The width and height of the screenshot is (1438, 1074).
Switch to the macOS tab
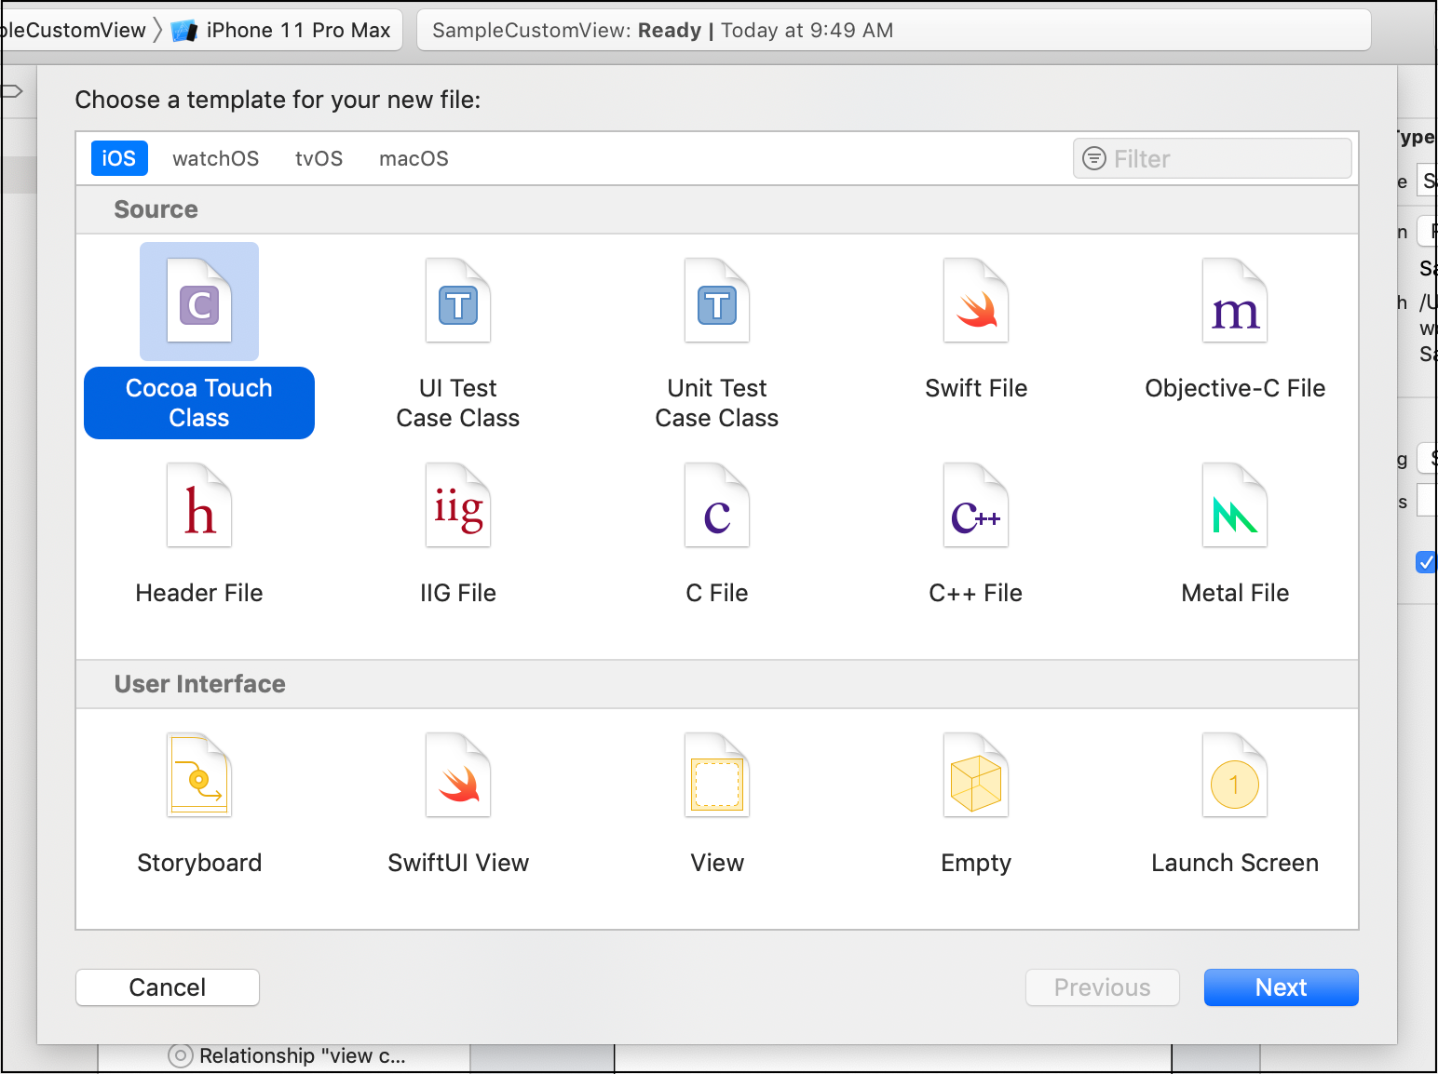pos(413,158)
